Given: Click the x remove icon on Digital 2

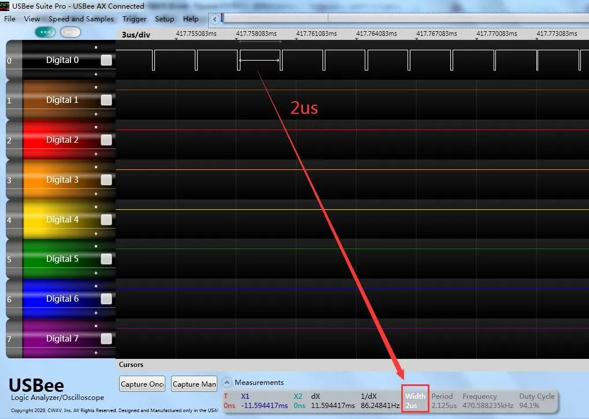Looking at the screenshot, I should point(96,127).
